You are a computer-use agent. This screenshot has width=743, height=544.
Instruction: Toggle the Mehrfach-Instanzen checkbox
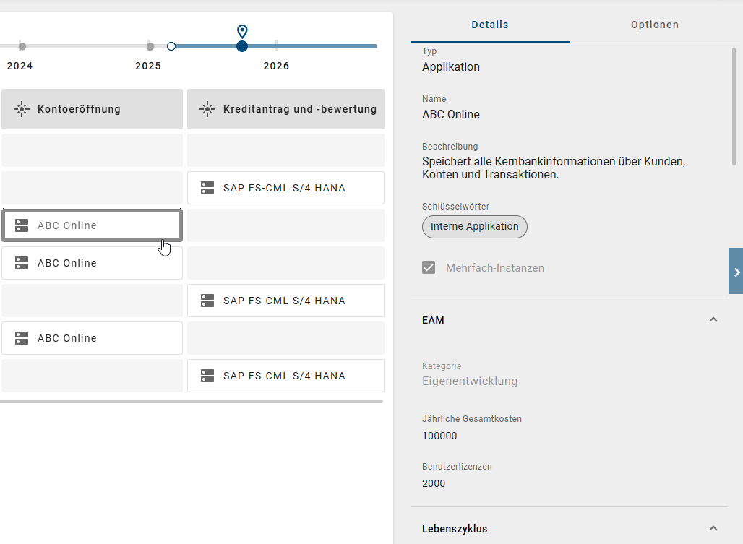pos(429,267)
